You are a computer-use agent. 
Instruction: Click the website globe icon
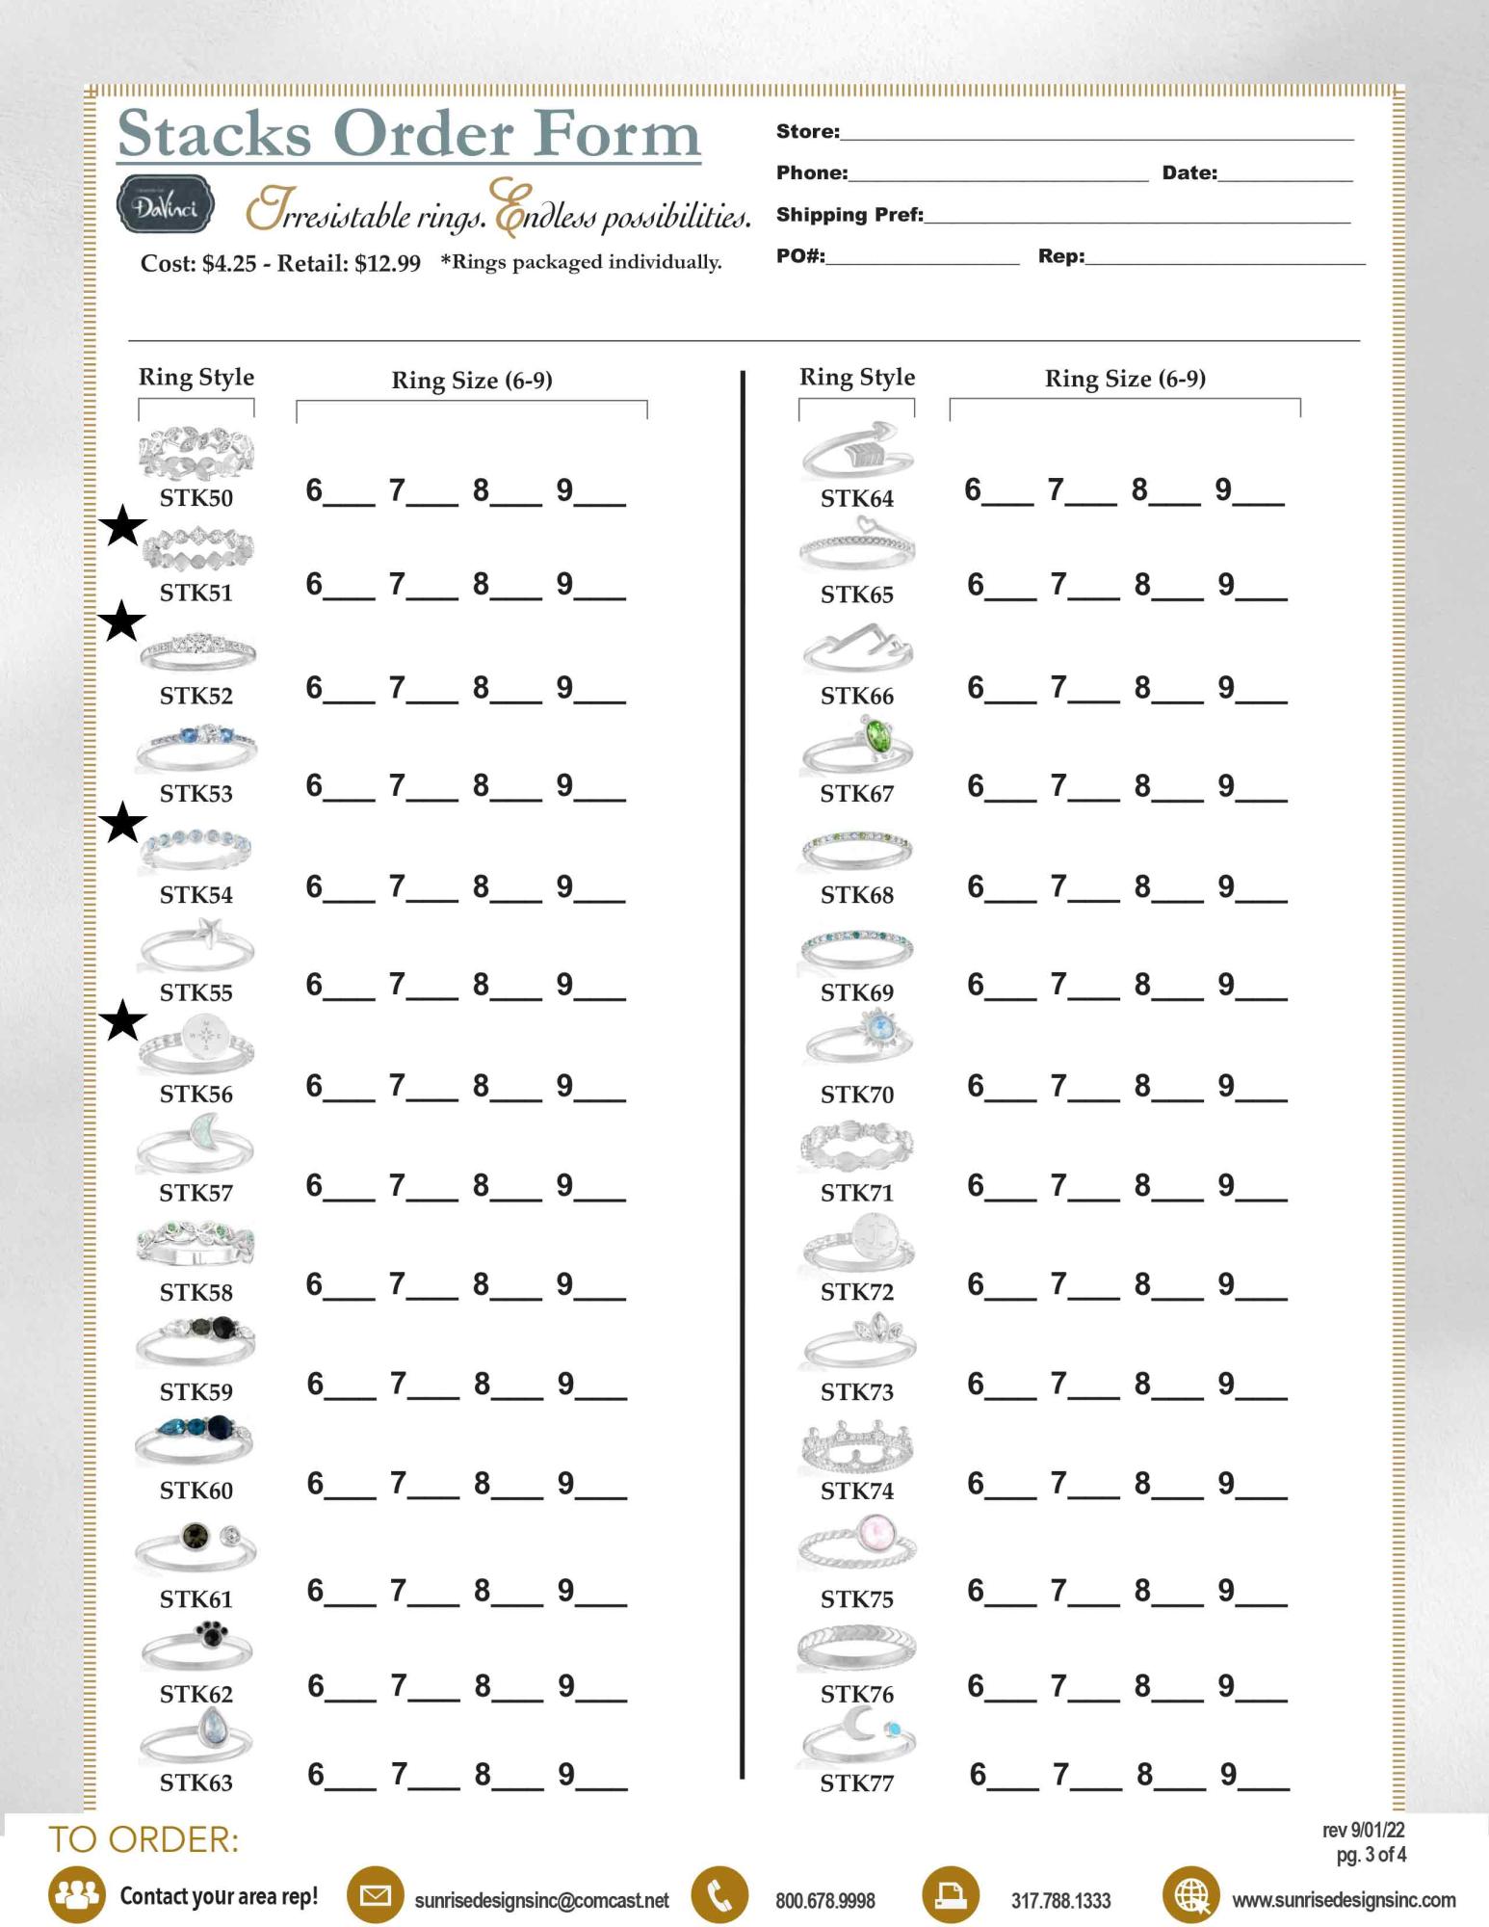[x=1191, y=1894]
